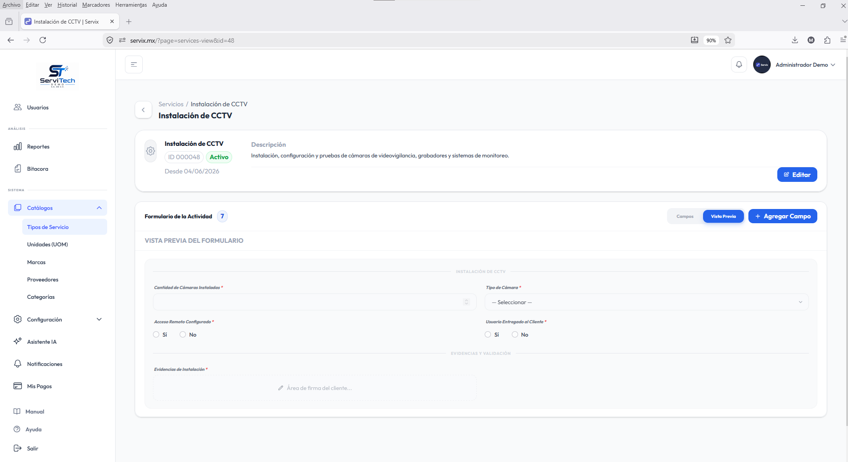
Task: Open Tipo de Cámara Seleccionar dropdown
Action: 647,302
